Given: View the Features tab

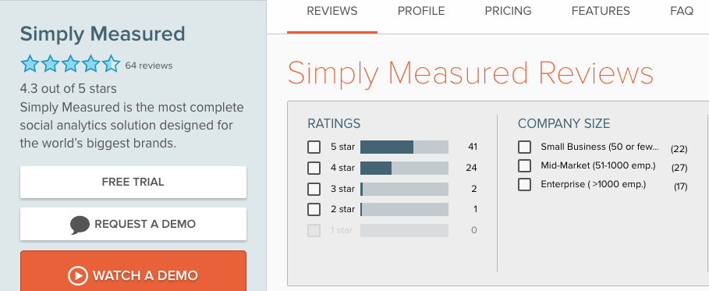Looking at the screenshot, I should [601, 12].
